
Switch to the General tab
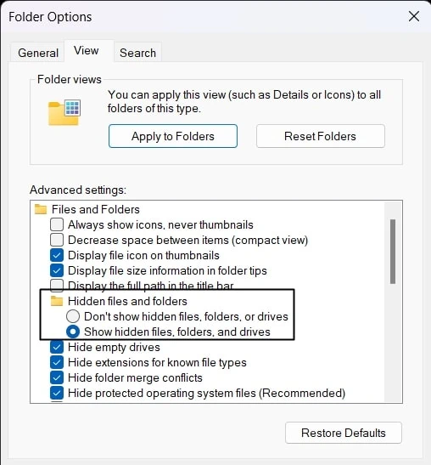click(38, 53)
